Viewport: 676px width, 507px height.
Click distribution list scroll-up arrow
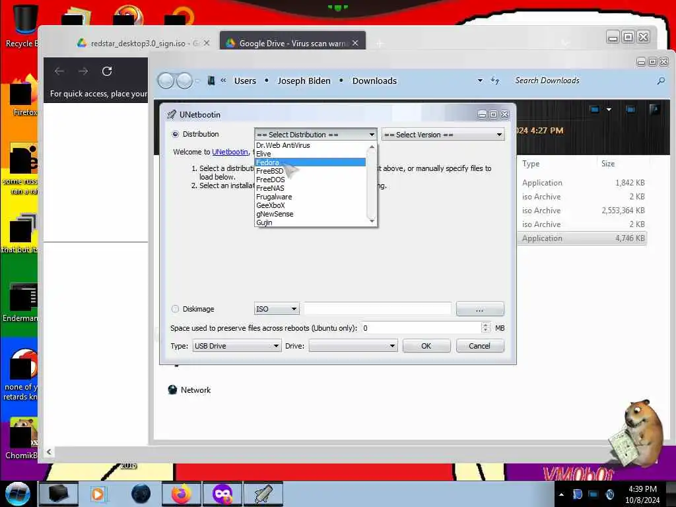coord(372,147)
